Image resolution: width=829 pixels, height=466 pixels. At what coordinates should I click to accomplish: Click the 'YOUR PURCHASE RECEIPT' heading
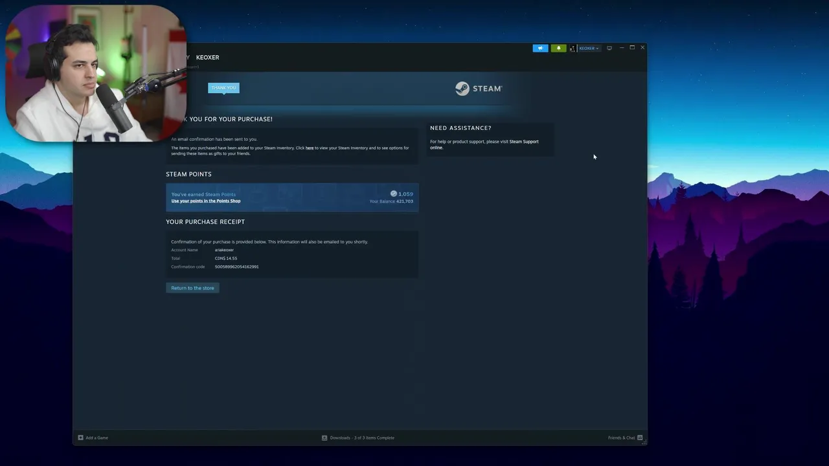coord(205,222)
